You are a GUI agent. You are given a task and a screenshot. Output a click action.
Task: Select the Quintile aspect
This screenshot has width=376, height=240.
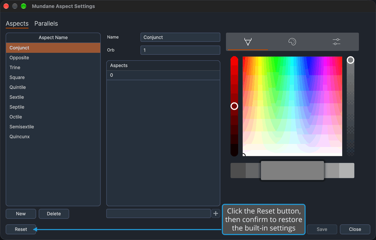pyautogui.click(x=53, y=87)
